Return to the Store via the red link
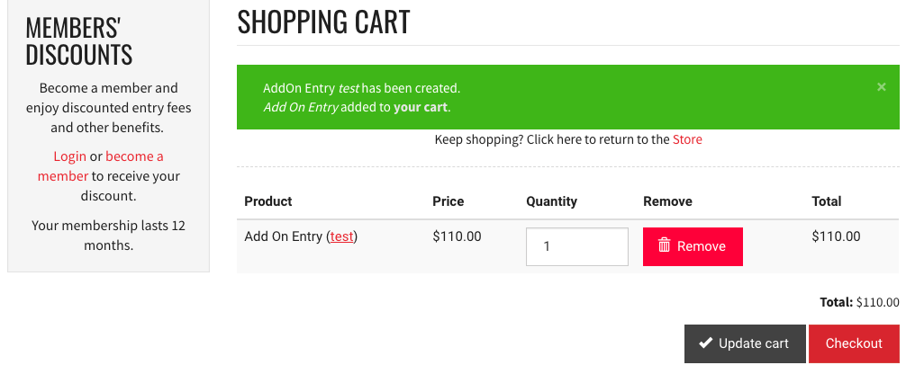 687,139
